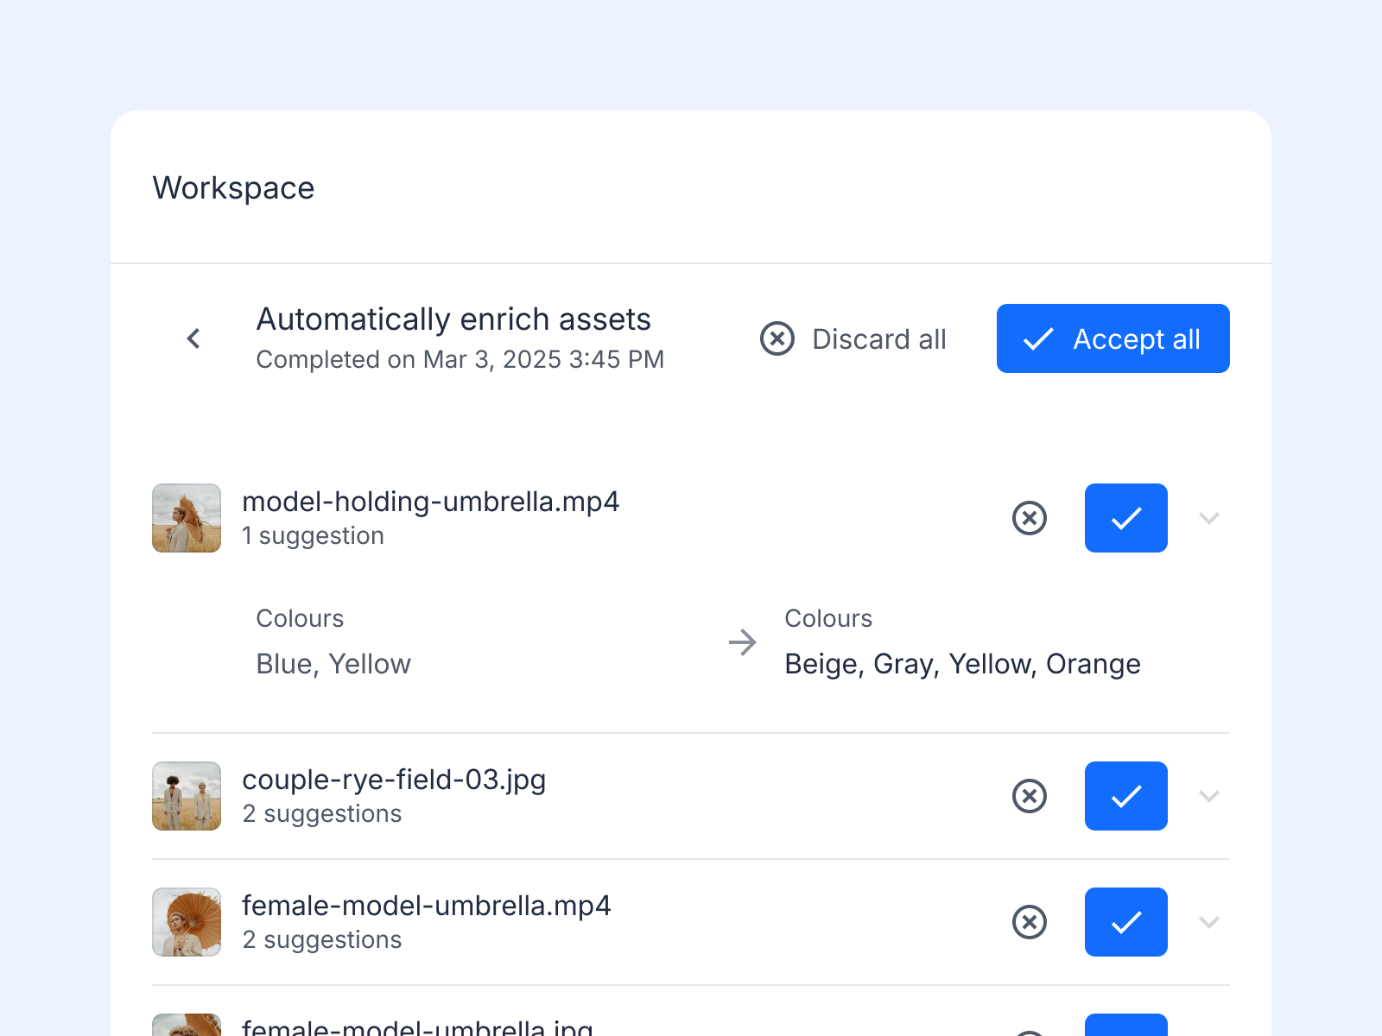This screenshot has height=1036, width=1382.
Task: Accept suggestions for female-model-umbrella.jpg
Action: click(x=1126, y=1026)
